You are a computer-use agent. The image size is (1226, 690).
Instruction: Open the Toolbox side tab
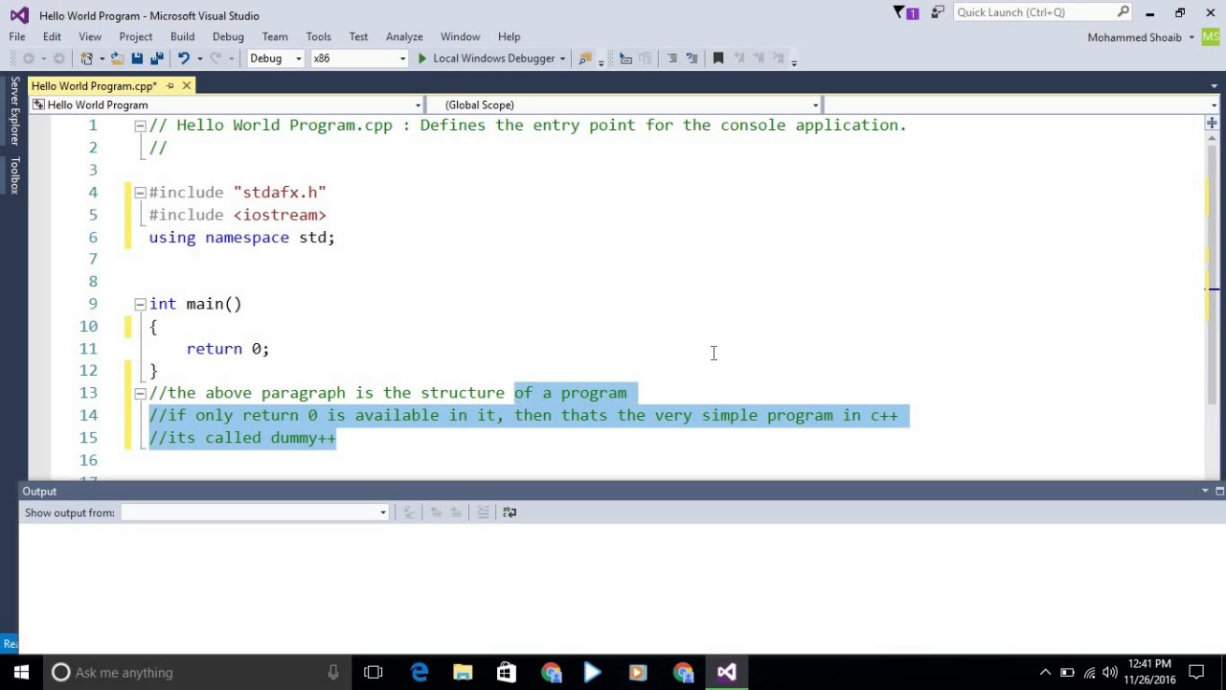point(13,175)
